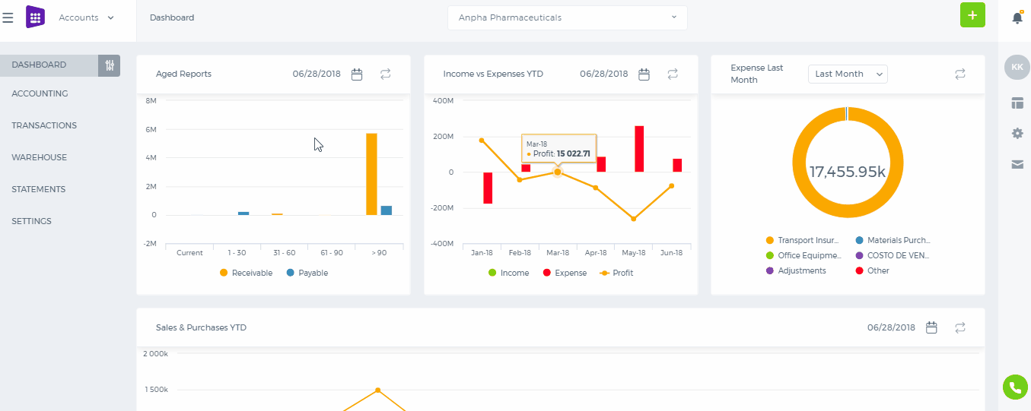The height and width of the screenshot is (411, 1031).
Task: Click the May-18 profit line point
Action: [x=634, y=219]
